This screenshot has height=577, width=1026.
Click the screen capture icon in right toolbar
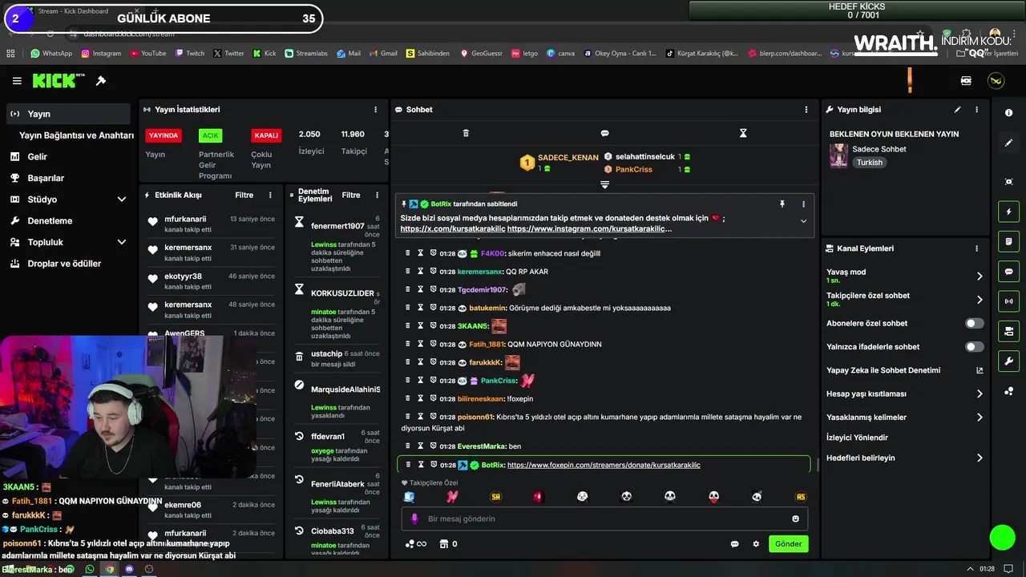pyautogui.click(x=1008, y=182)
